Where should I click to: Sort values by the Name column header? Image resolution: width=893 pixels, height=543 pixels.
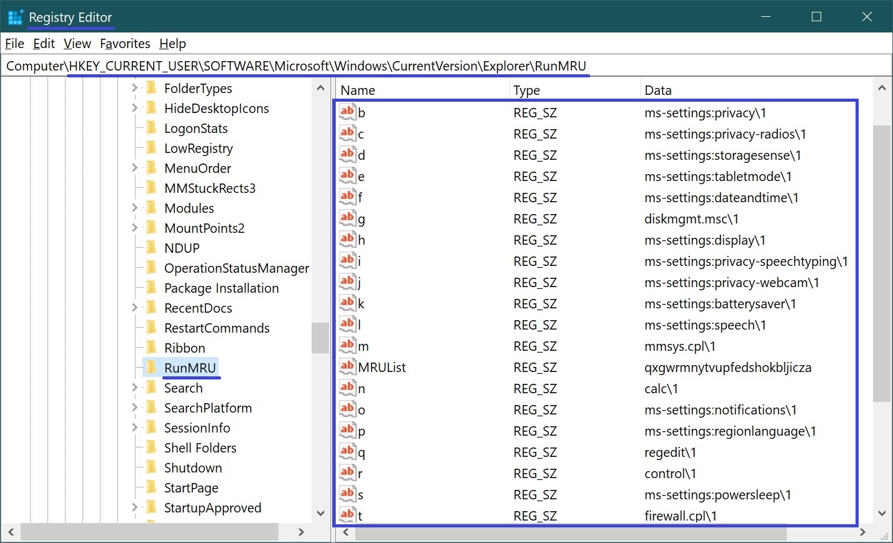point(422,90)
